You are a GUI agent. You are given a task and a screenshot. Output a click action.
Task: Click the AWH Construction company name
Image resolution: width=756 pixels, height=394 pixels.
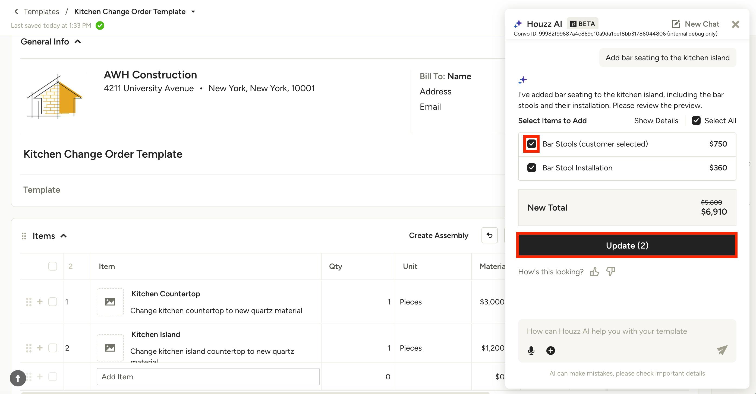pyautogui.click(x=150, y=75)
